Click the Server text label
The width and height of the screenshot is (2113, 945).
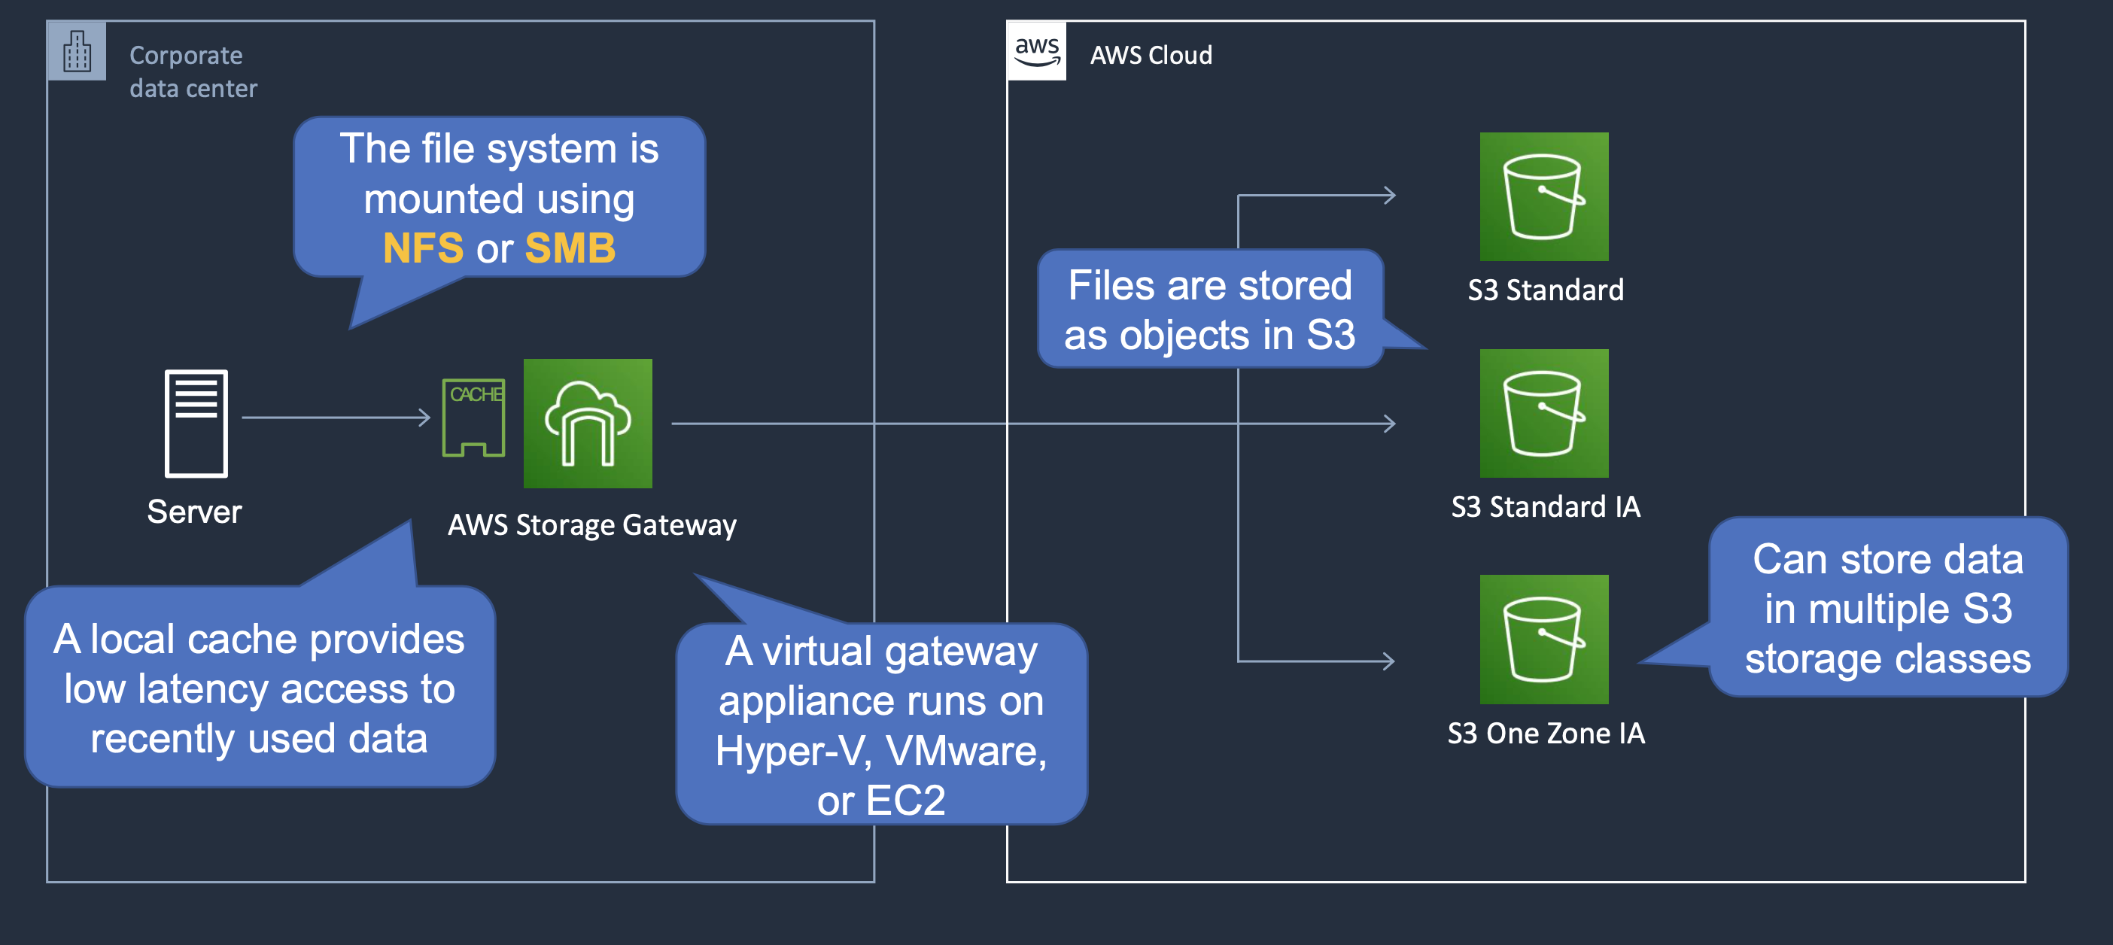pyautogui.click(x=194, y=512)
